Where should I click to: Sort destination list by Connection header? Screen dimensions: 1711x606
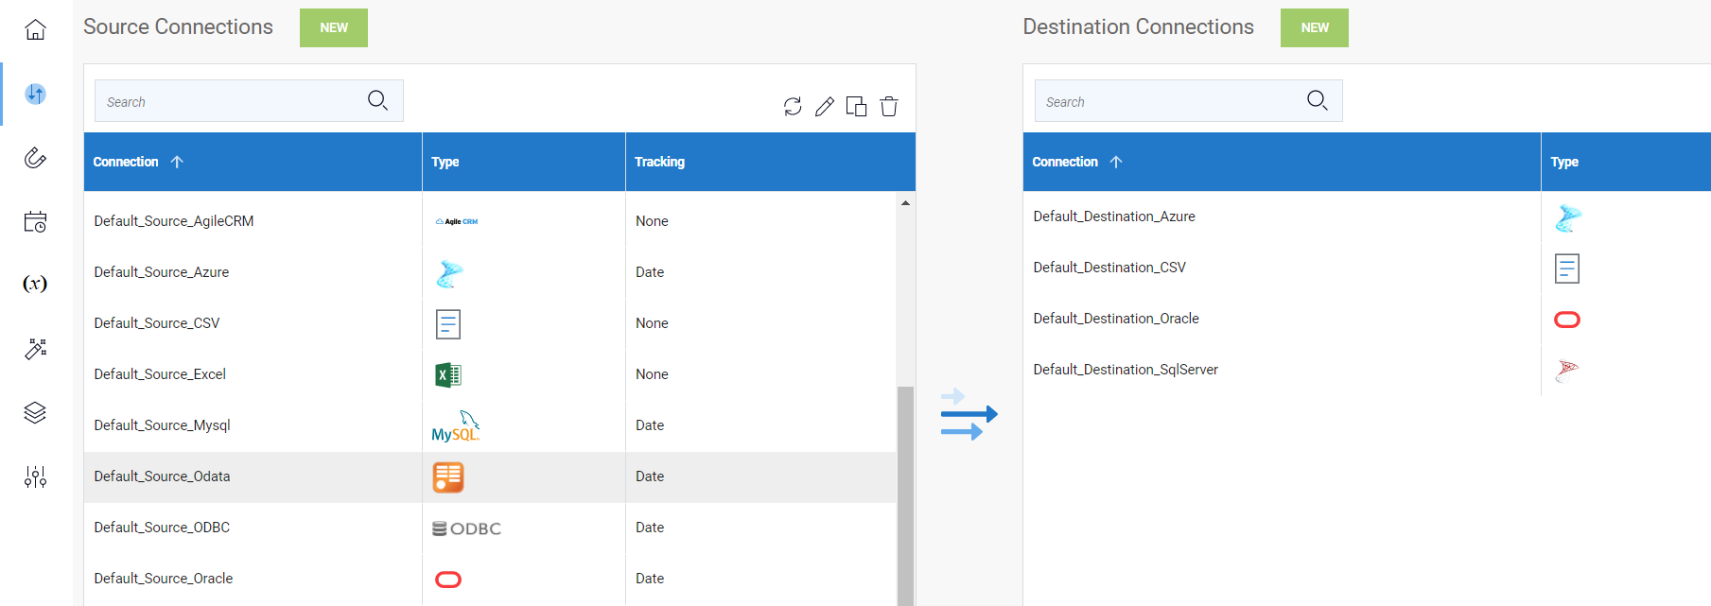1066,162
